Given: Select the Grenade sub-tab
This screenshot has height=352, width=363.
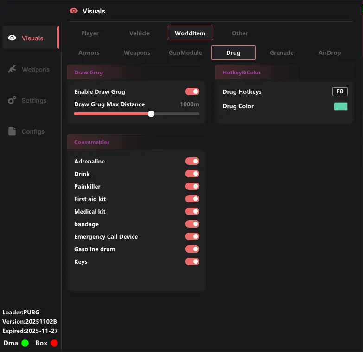Looking at the screenshot, I should pyautogui.click(x=281, y=53).
